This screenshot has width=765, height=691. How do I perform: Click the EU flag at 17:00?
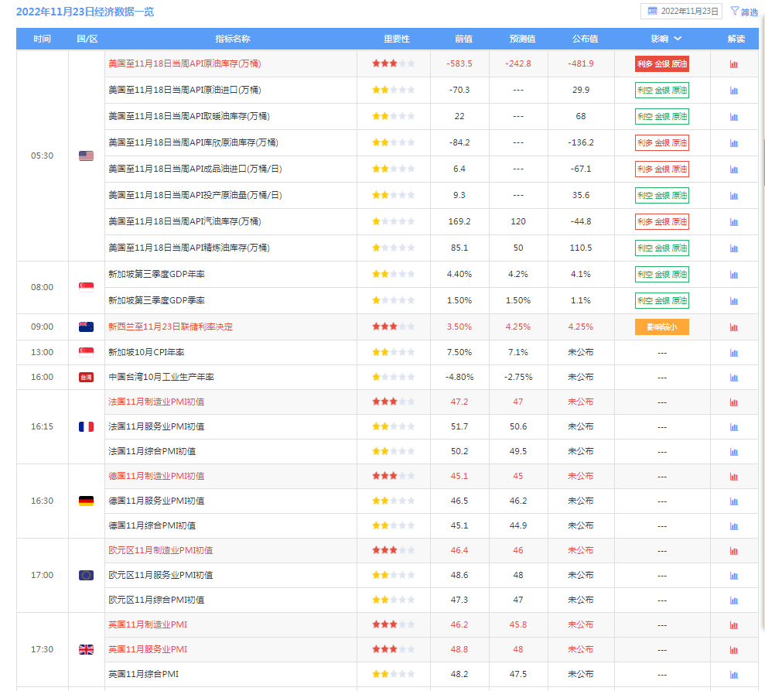(x=87, y=576)
